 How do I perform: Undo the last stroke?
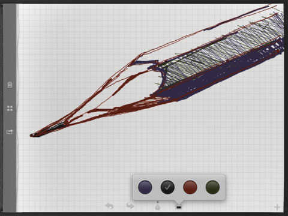[109, 206]
